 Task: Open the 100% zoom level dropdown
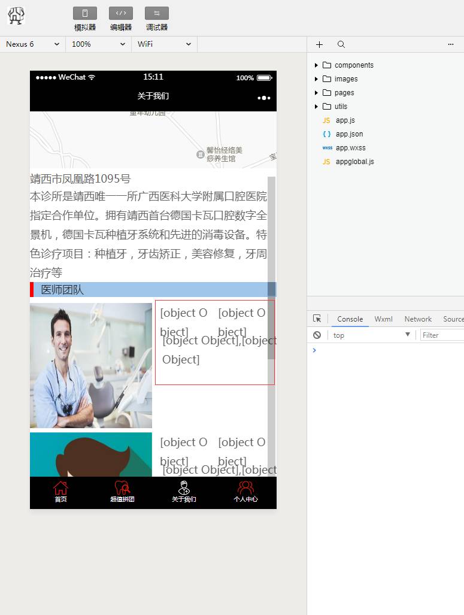pyautogui.click(x=98, y=44)
